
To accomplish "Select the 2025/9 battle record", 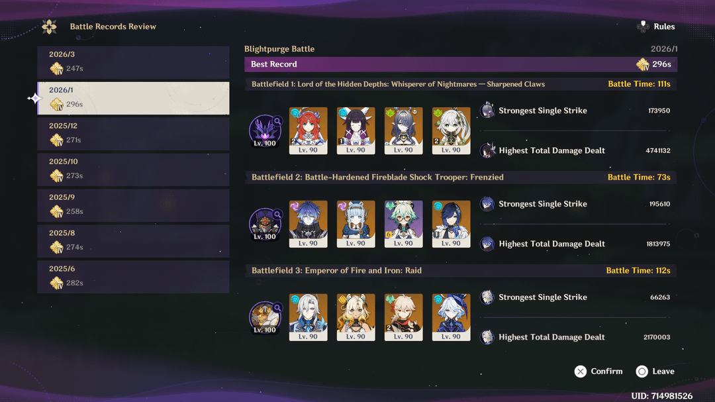I will click(133, 205).
